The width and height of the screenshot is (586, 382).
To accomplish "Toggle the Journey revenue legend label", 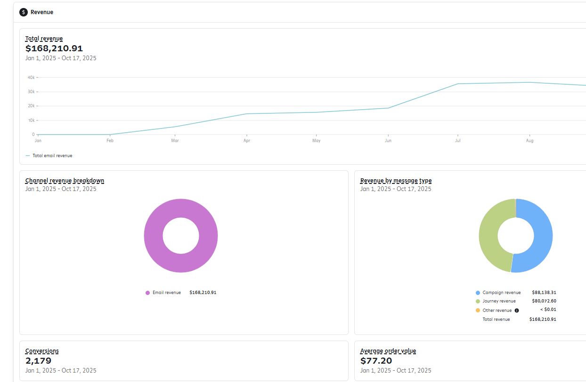I will (499, 301).
